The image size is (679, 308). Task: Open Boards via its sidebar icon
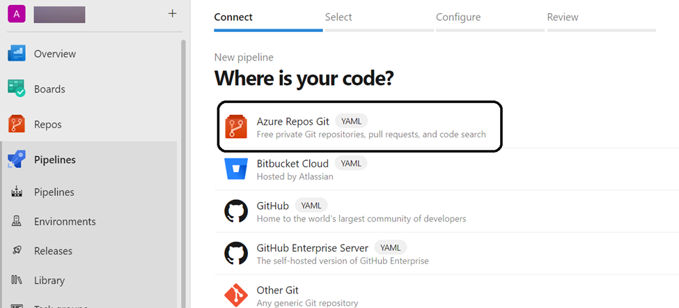[17, 89]
